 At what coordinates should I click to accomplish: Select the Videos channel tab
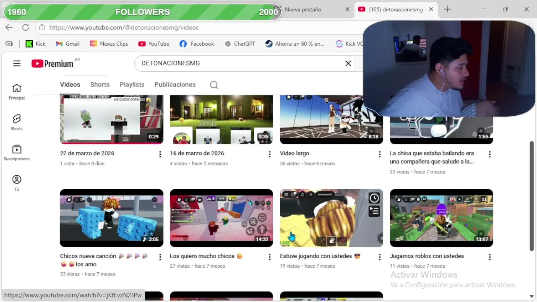(70, 85)
